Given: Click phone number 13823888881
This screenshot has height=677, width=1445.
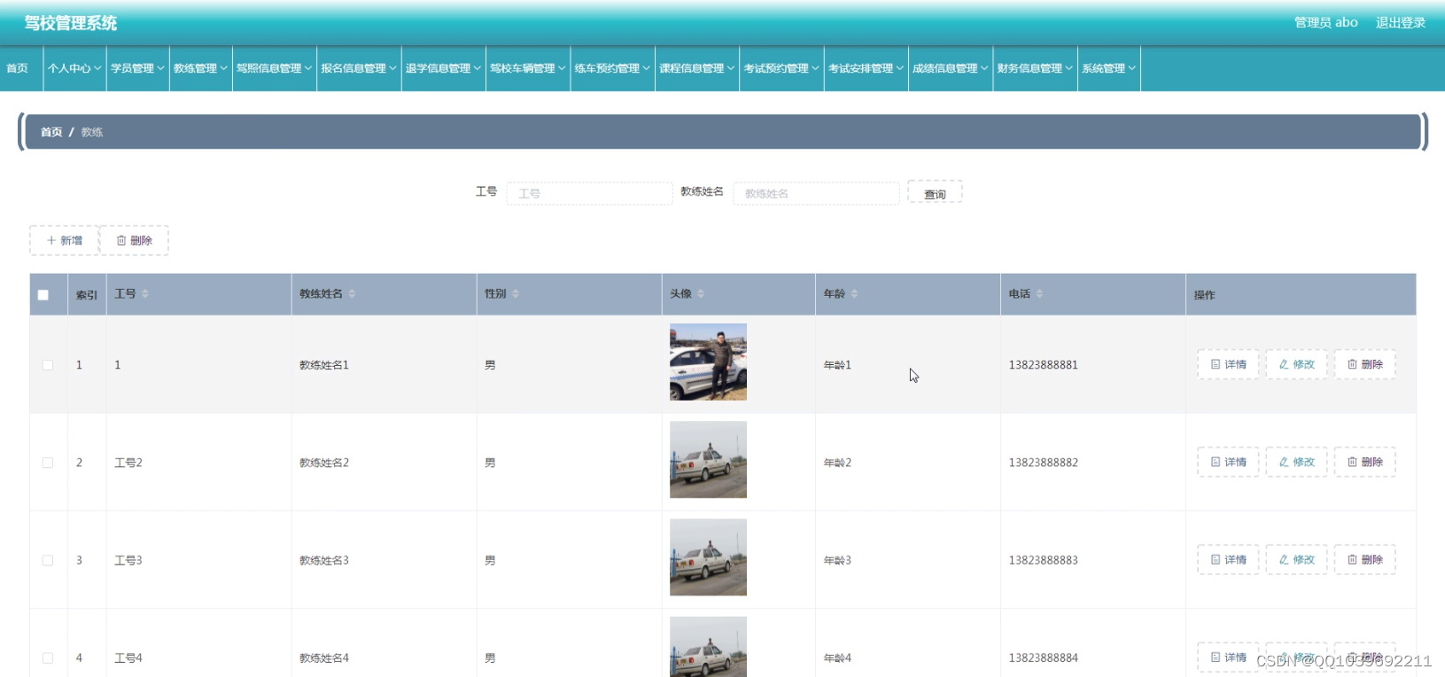Looking at the screenshot, I should (x=1044, y=365).
